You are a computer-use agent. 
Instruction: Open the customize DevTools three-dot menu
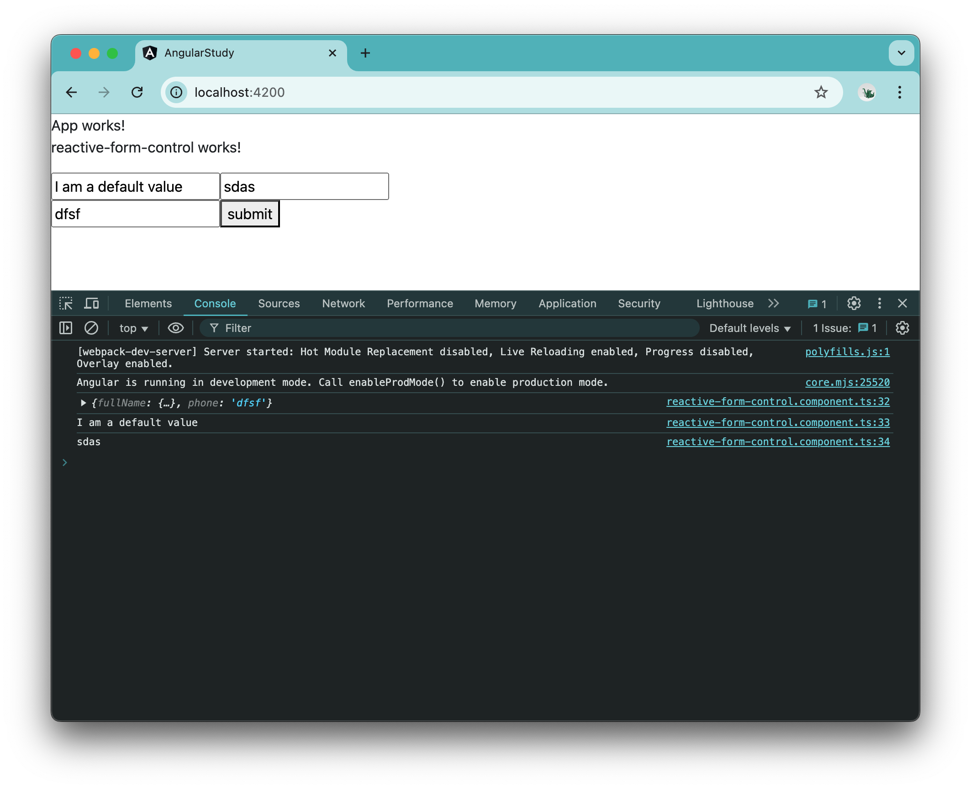click(x=879, y=303)
